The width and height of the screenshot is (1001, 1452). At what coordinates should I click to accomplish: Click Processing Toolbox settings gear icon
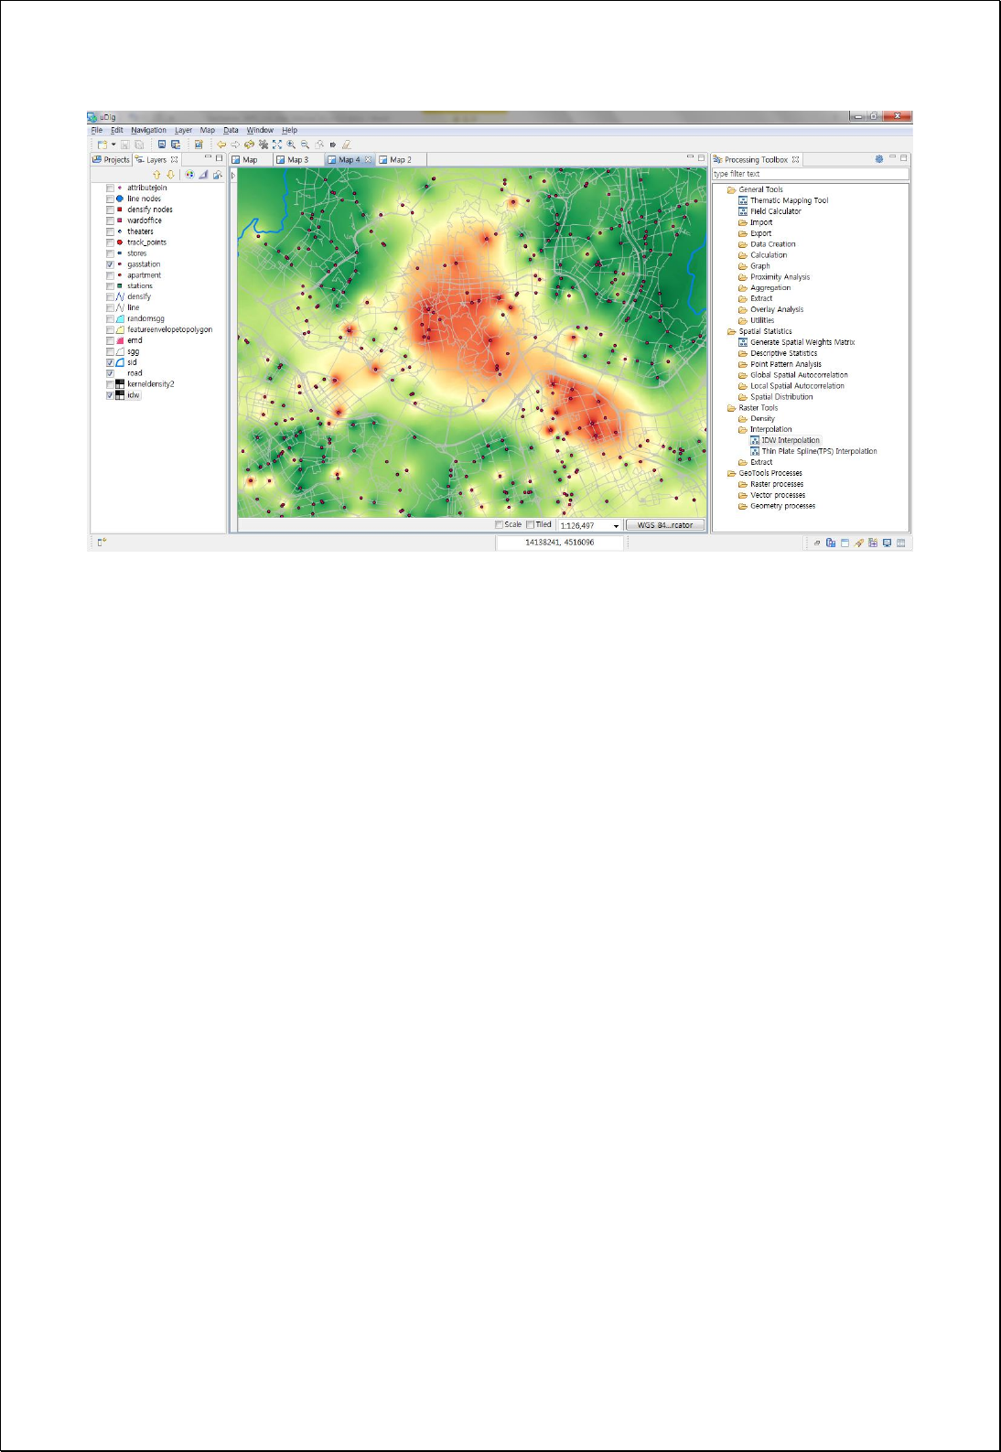[879, 159]
